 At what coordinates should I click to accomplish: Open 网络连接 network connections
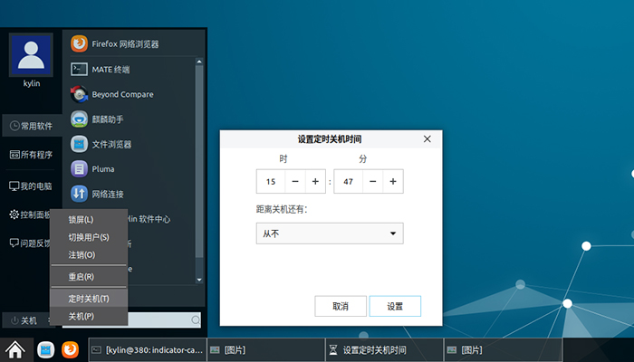pos(107,194)
